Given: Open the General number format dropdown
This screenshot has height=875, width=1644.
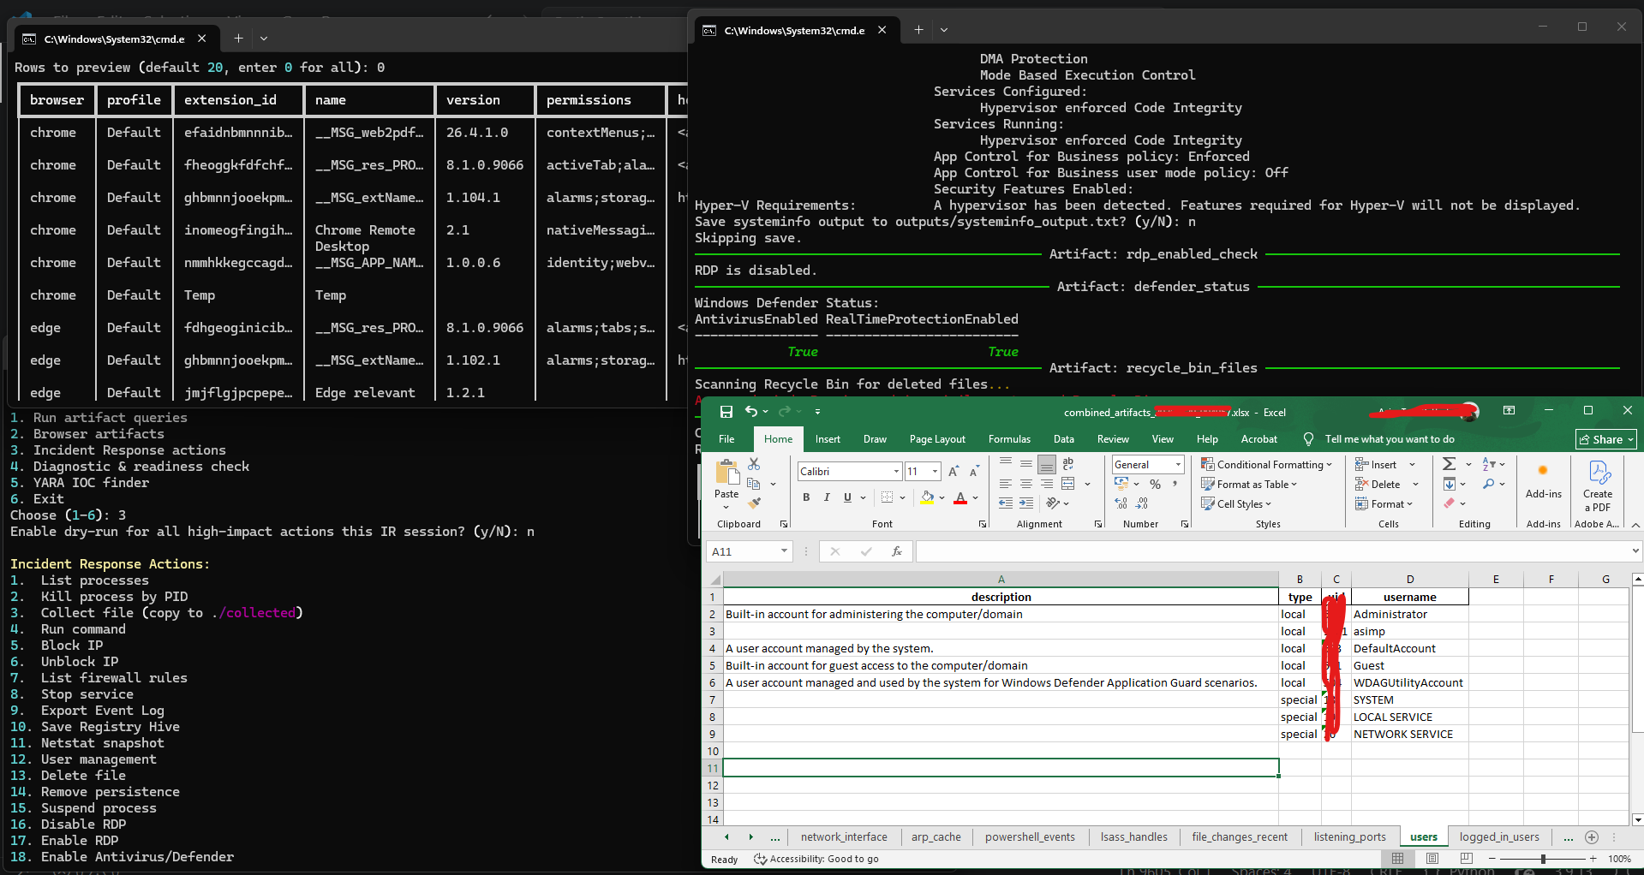Looking at the screenshot, I should 1179,465.
